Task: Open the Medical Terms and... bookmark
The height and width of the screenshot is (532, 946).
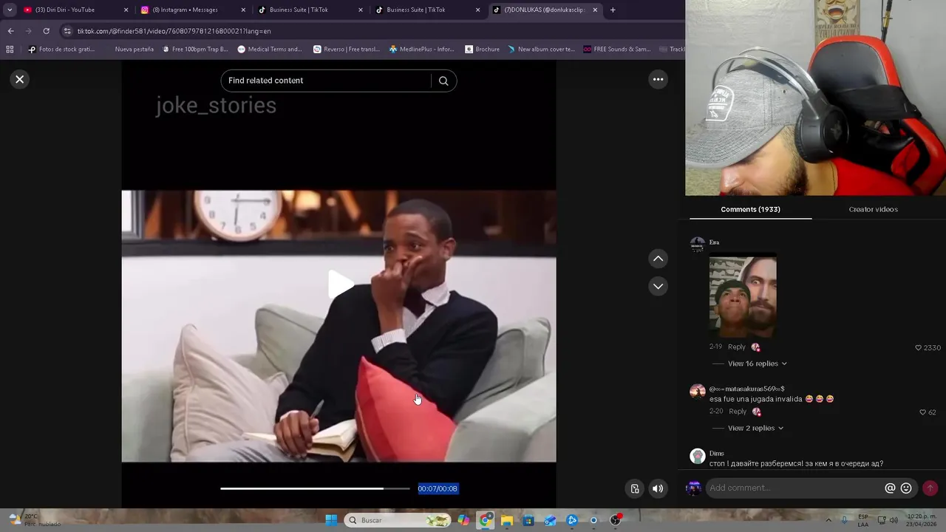Action: pos(270,50)
